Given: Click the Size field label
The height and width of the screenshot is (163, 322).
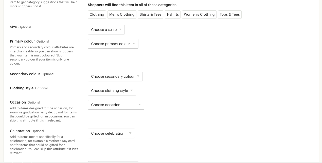Looking at the screenshot, I should pyautogui.click(x=13, y=27).
